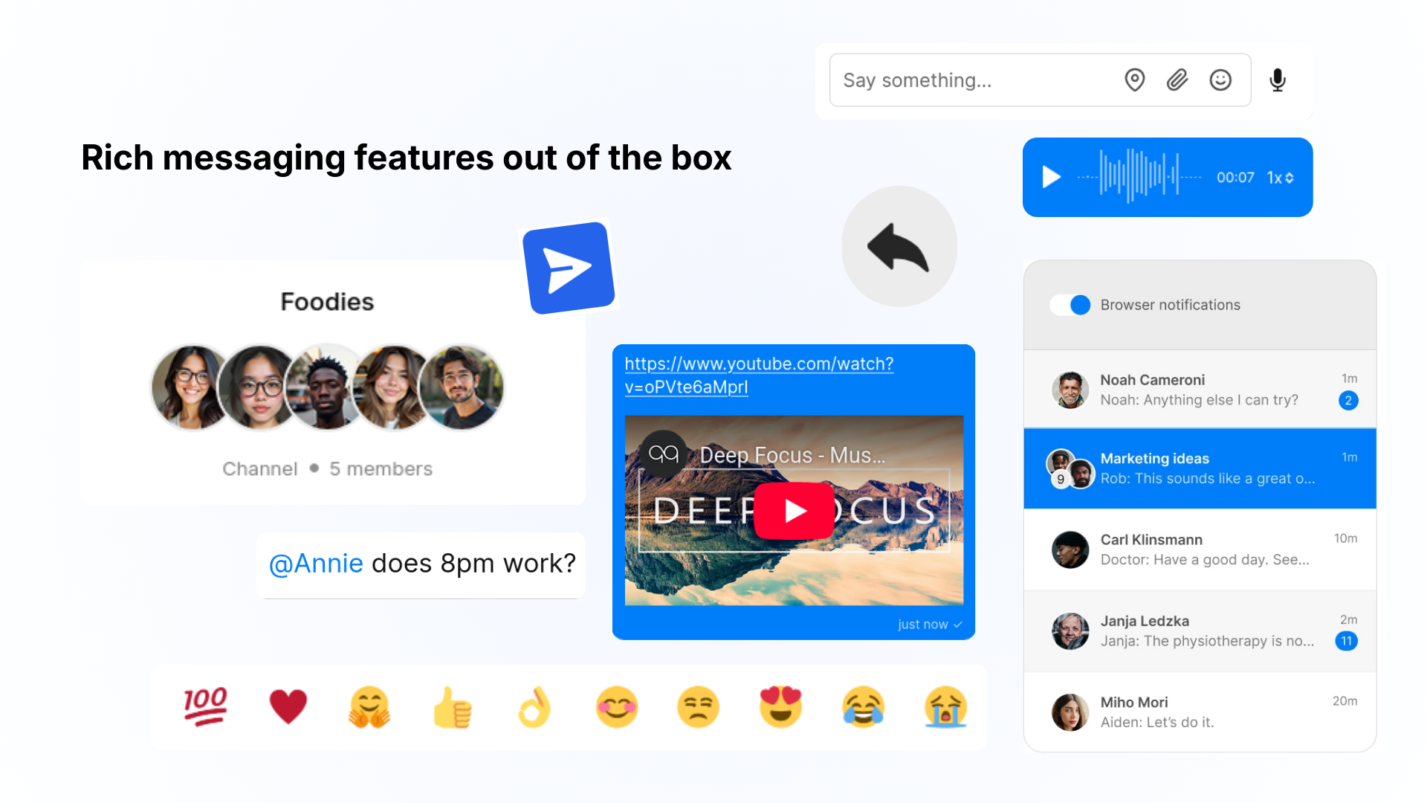The image size is (1427, 803).
Task: React with the thumbs up emoji
Action: pyautogui.click(x=452, y=706)
